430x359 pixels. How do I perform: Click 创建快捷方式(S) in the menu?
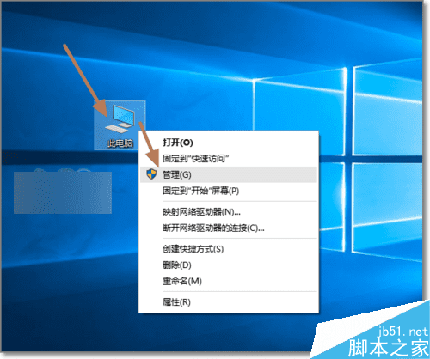click(x=229, y=249)
